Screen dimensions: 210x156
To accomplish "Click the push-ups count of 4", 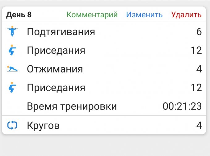I will click(199, 69).
